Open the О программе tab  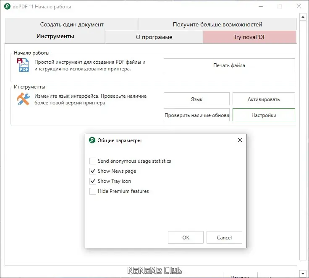point(154,37)
